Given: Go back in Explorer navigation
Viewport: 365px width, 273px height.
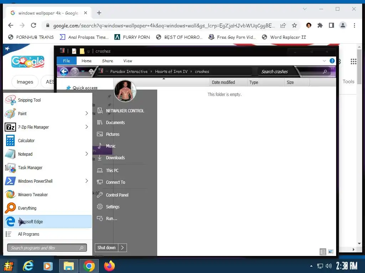Looking at the screenshot, I should [x=64, y=71].
